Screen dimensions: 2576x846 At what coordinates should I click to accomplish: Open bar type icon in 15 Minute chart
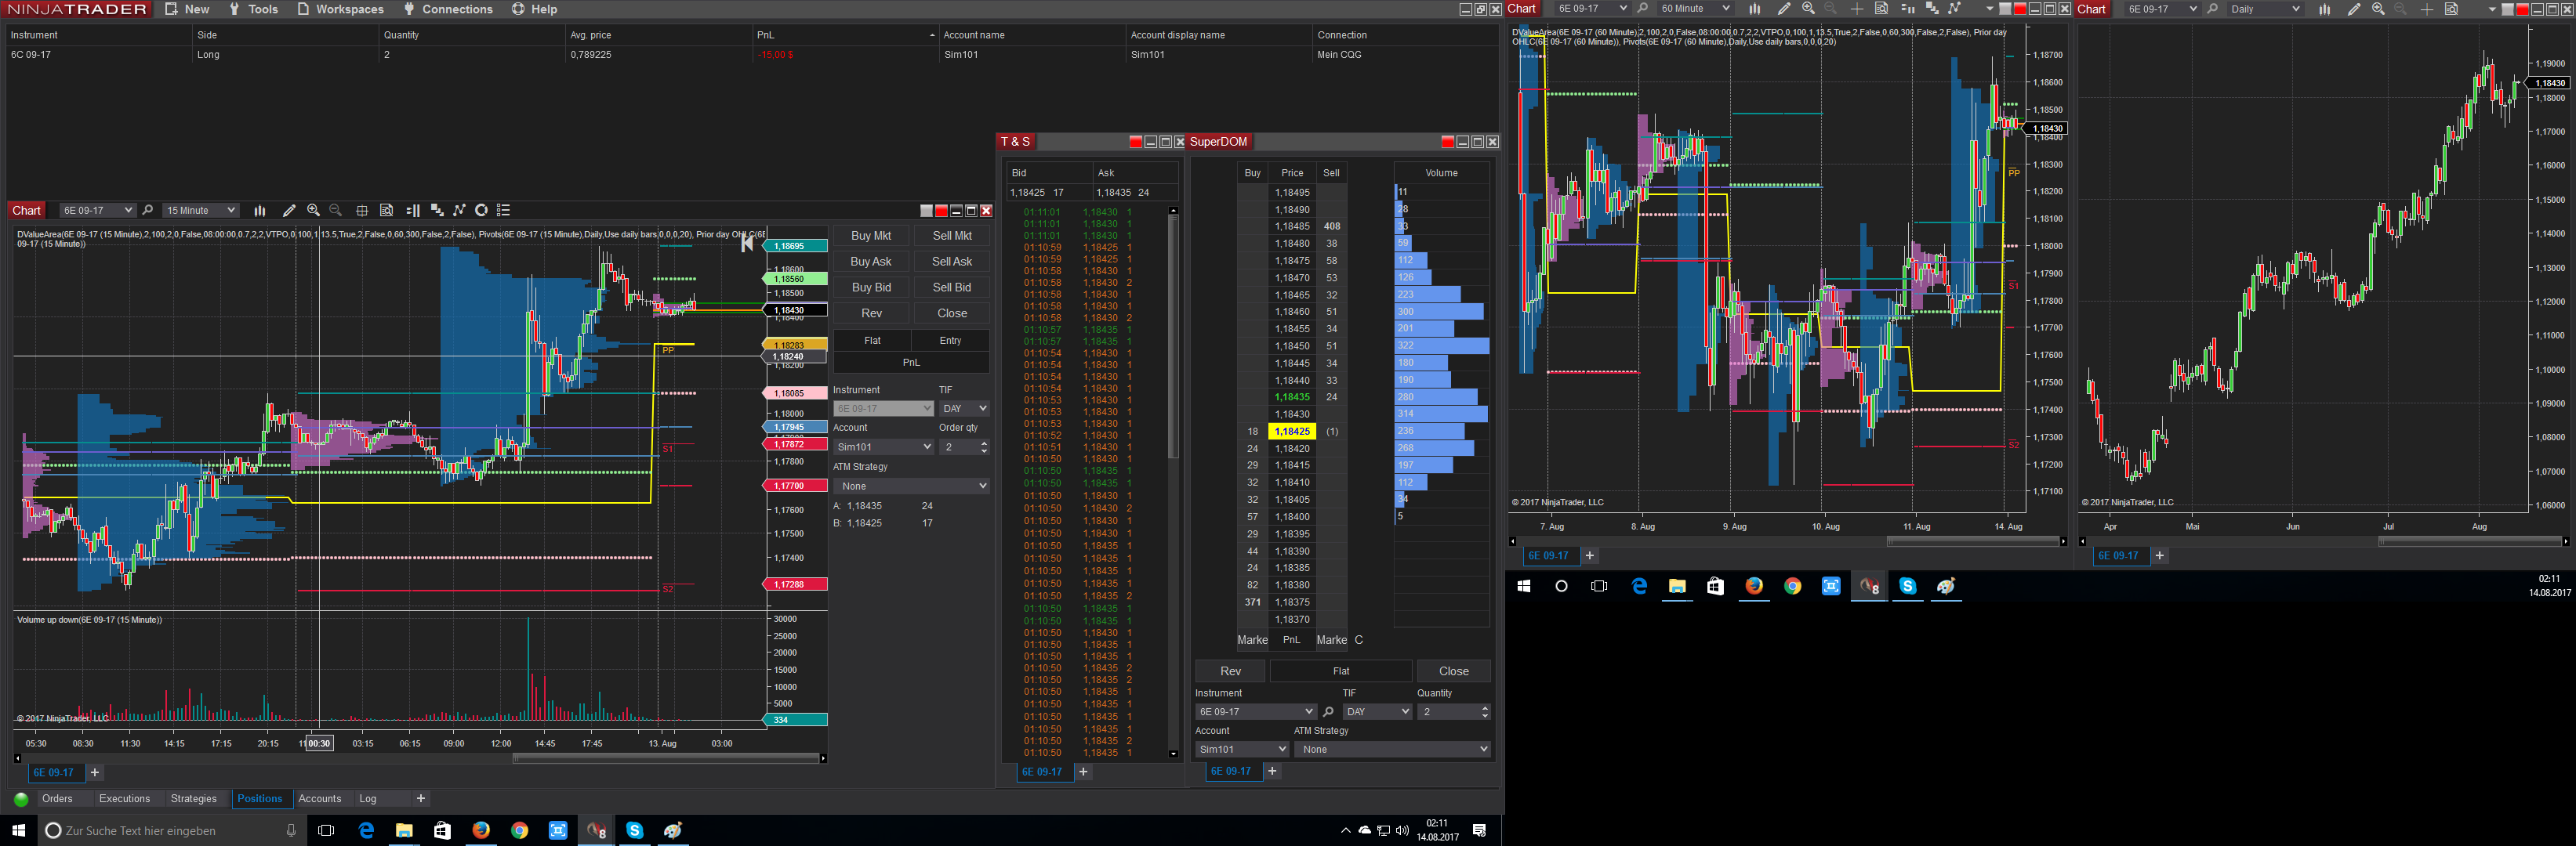tap(260, 211)
